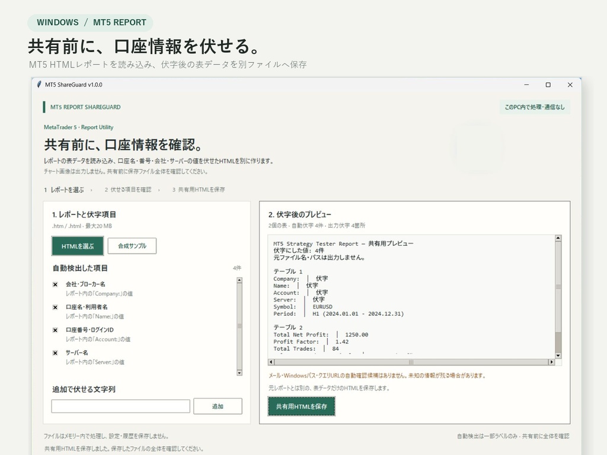The width and height of the screenshot is (607, 455).
Task: Focus the 追加で伏せる文字列 text field
Action: pyautogui.click(x=121, y=406)
